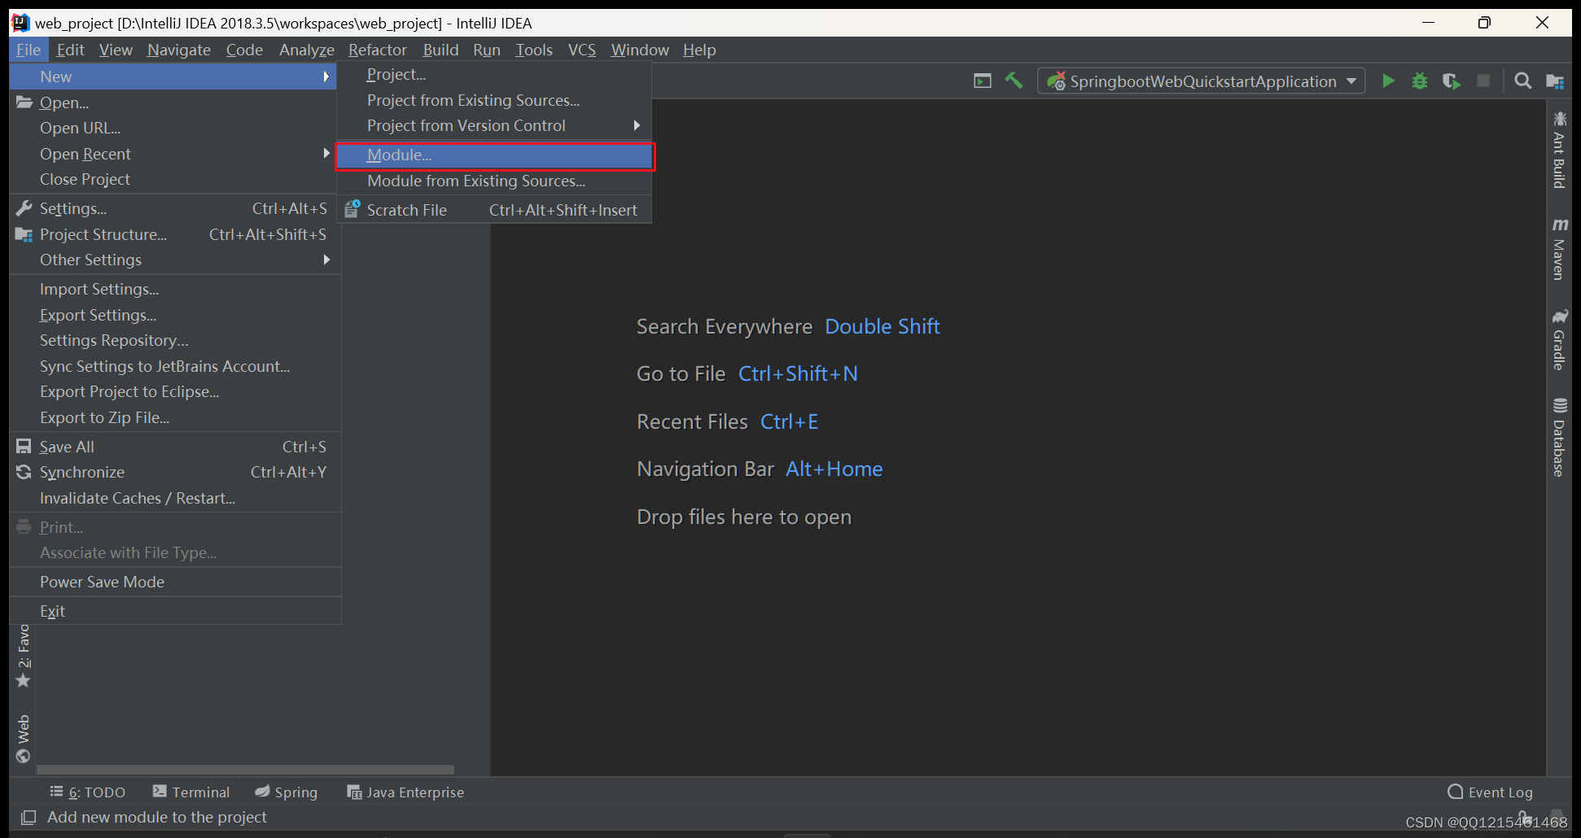Open Search Everywhere magnifier icon
1581x838 pixels.
(x=1522, y=81)
